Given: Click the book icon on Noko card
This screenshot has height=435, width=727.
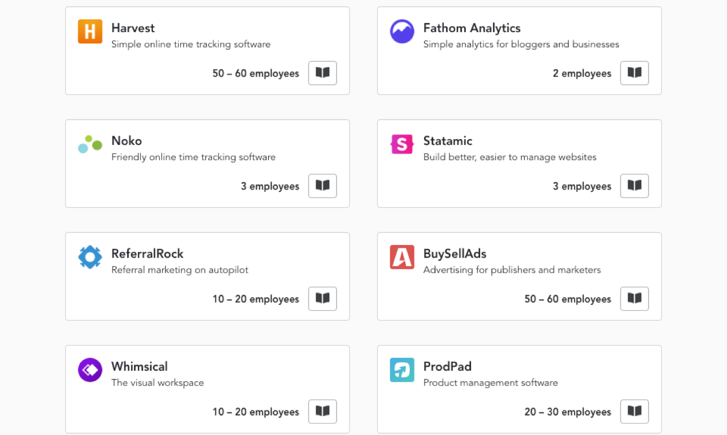Looking at the screenshot, I should coord(322,185).
